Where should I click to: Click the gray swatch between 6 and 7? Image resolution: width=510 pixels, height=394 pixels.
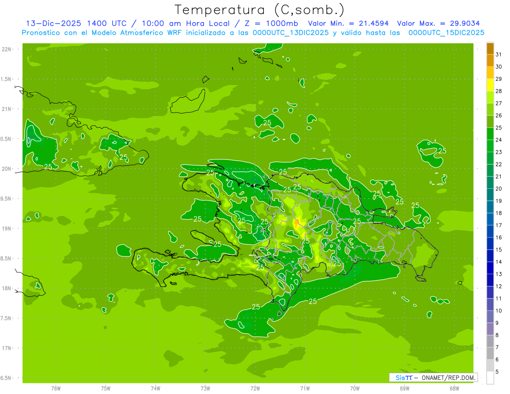(490, 353)
